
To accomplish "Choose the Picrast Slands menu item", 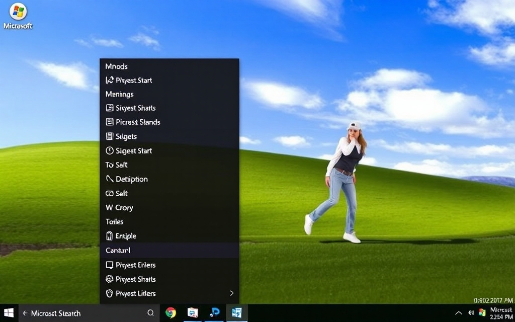I will [x=169, y=122].
